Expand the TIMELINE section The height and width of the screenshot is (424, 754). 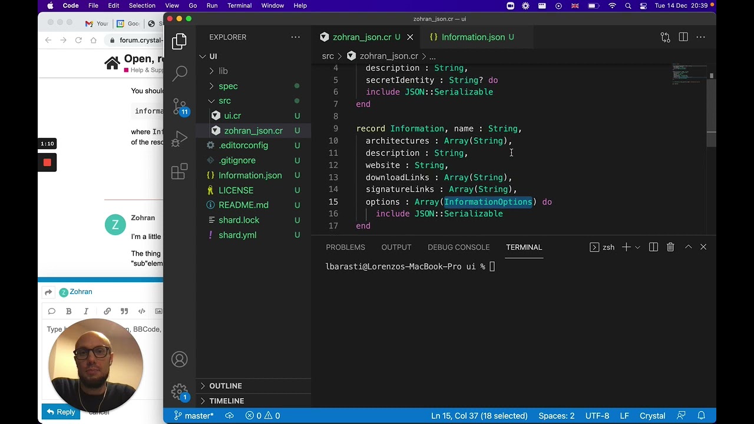pyautogui.click(x=227, y=401)
